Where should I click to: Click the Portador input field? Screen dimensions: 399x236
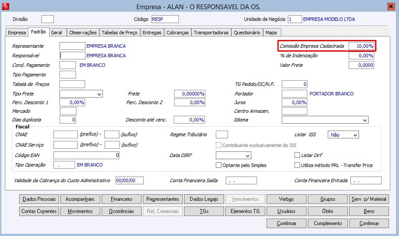coord(295,94)
